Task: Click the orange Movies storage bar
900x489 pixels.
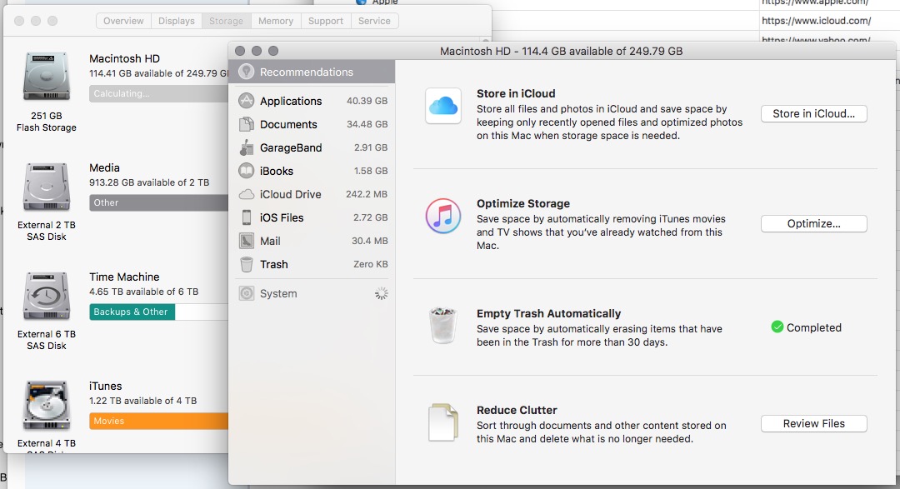Action: [x=158, y=421]
